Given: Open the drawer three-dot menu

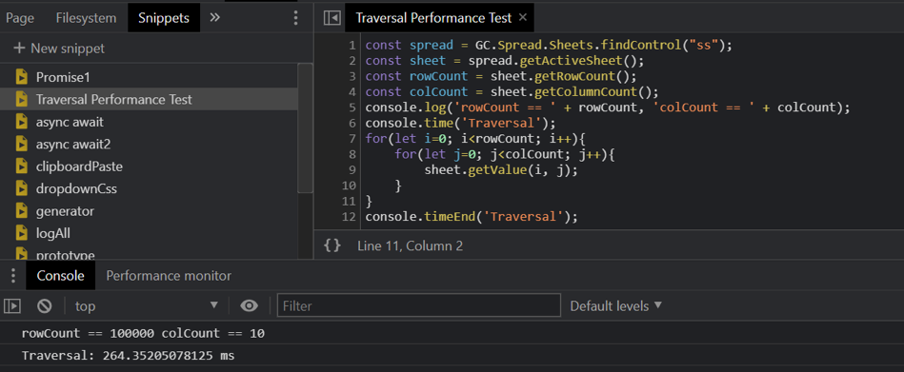Looking at the screenshot, I should pyautogui.click(x=12, y=276).
